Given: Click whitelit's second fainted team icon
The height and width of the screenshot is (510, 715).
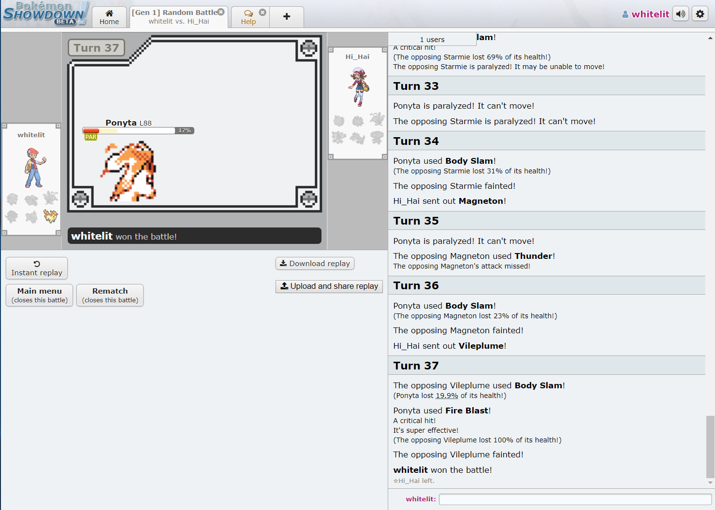Looking at the screenshot, I should pyautogui.click(x=31, y=199).
